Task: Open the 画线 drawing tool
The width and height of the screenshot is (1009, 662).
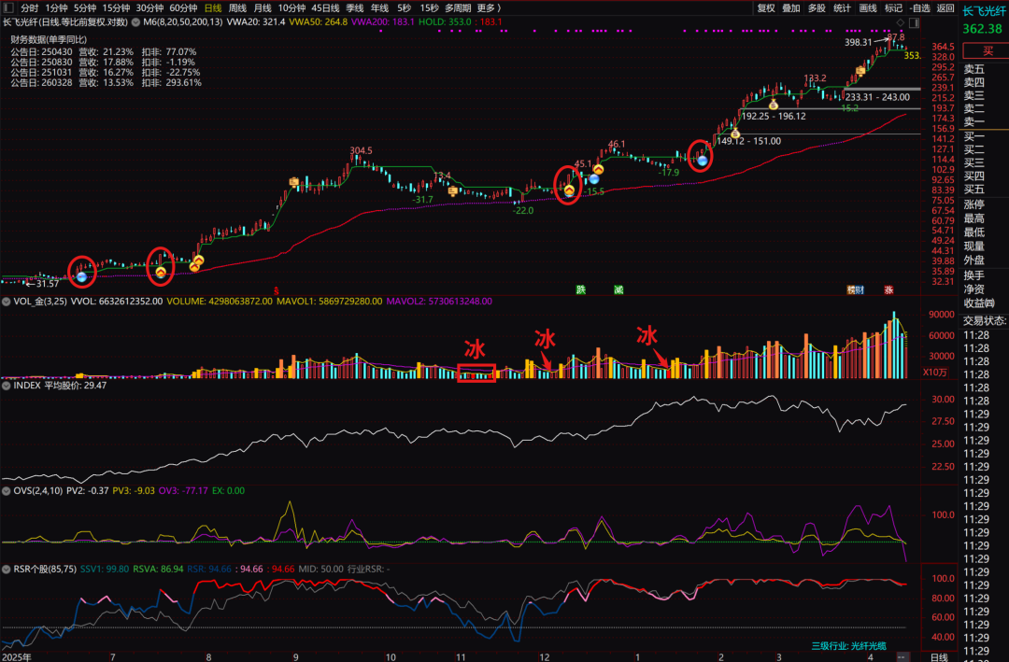Action: (x=867, y=7)
